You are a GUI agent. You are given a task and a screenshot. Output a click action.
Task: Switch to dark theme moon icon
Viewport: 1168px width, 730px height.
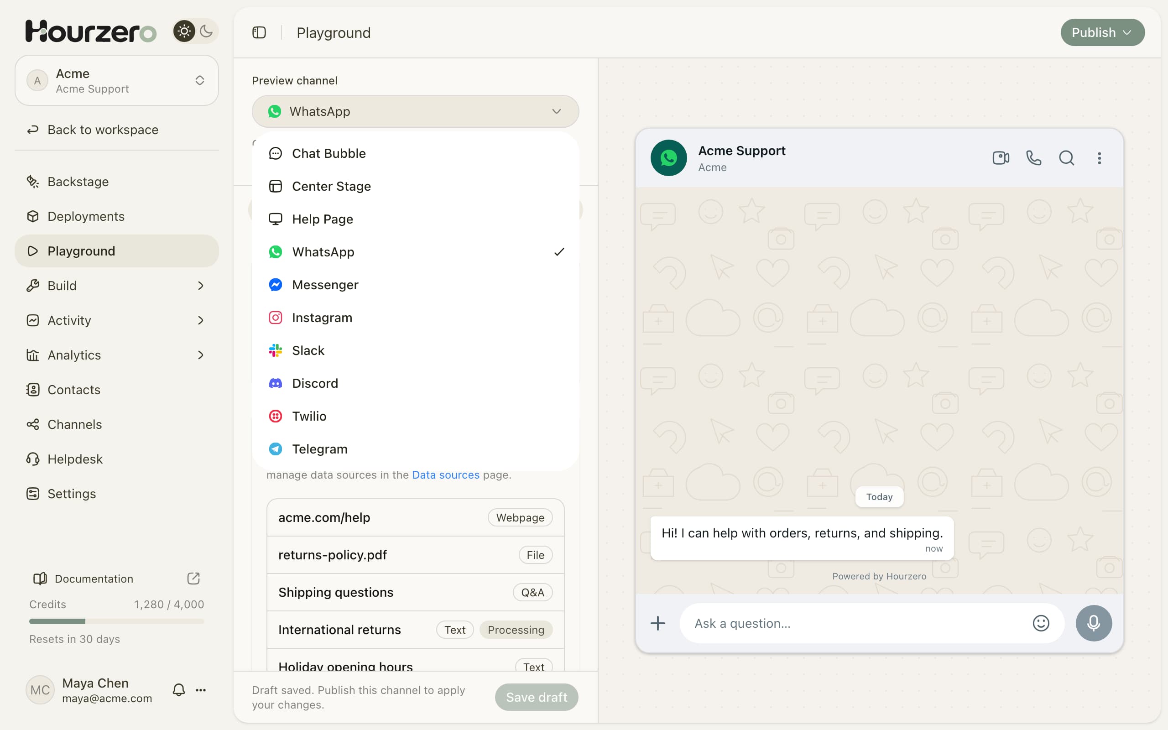click(206, 31)
